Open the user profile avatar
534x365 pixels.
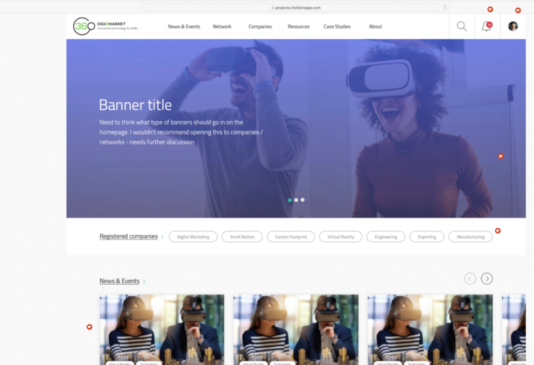point(513,26)
